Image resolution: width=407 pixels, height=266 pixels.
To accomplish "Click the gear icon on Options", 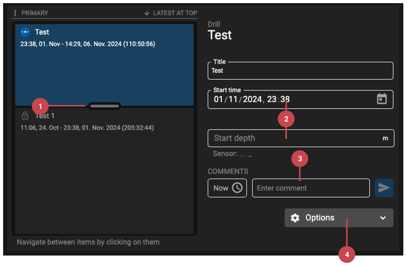I will pyautogui.click(x=295, y=218).
